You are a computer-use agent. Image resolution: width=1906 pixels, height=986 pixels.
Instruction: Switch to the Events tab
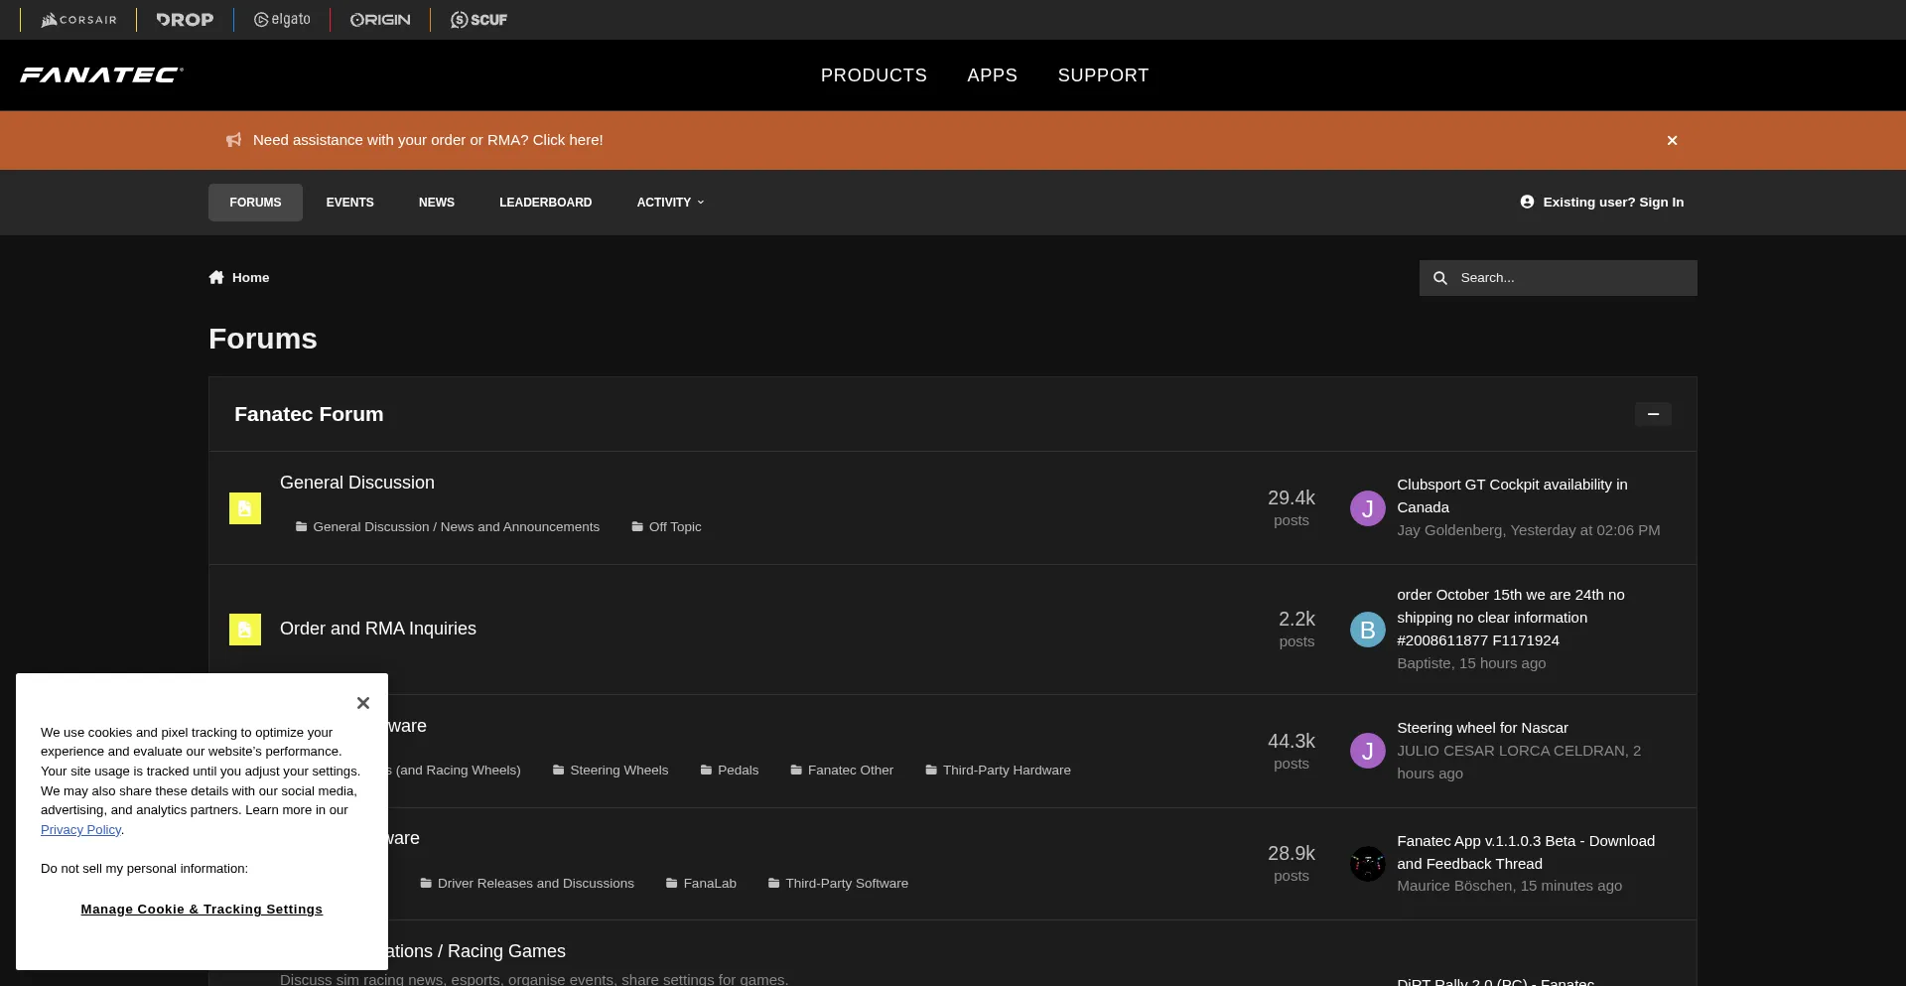[349, 203]
